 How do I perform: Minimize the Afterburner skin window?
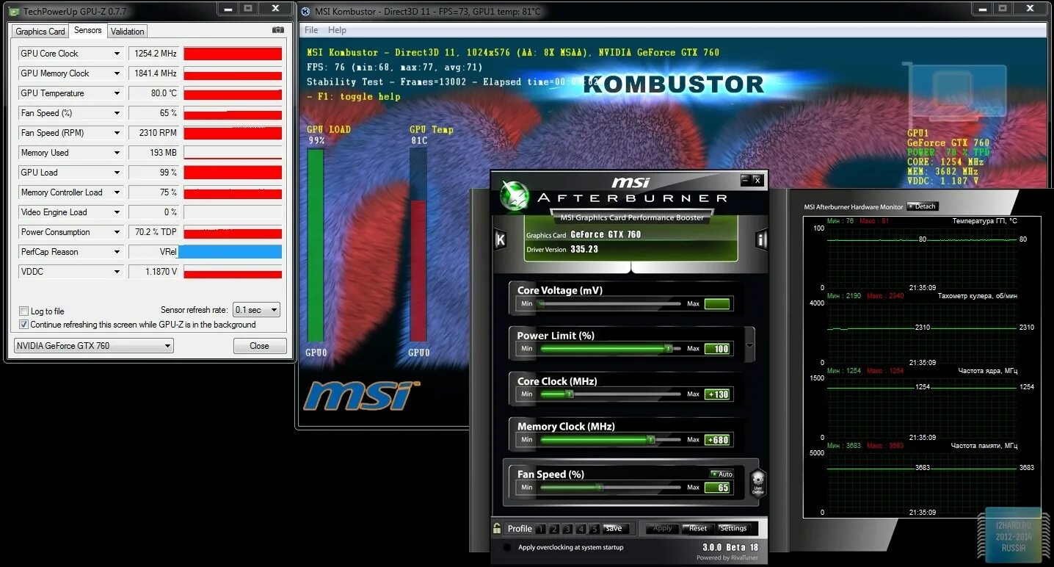coord(746,180)
